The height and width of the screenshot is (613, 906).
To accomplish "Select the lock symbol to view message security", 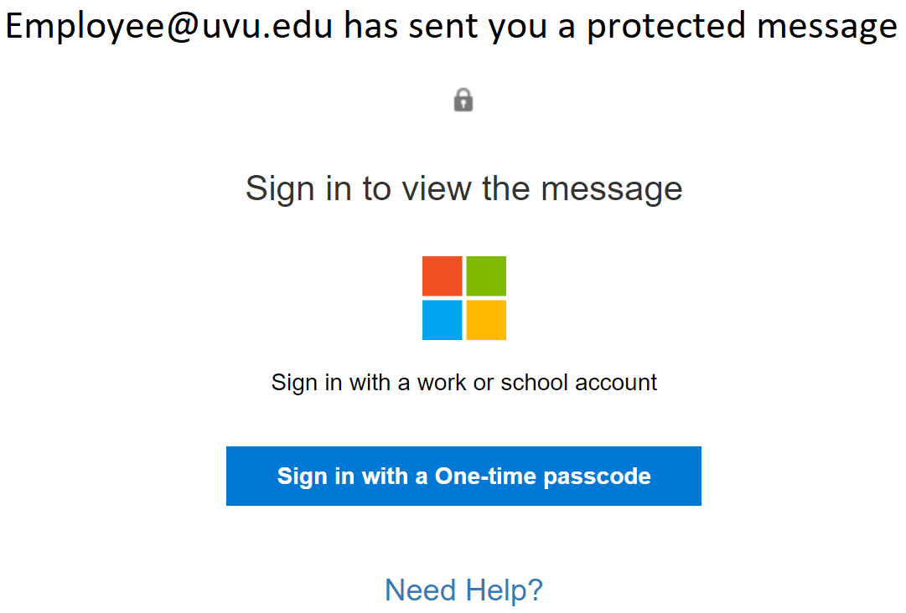I will (x=463, y=99).
